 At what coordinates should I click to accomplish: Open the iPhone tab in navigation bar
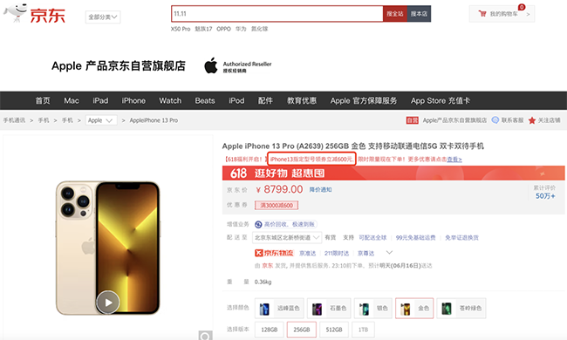pyautogui.click(x=133, y=100)
